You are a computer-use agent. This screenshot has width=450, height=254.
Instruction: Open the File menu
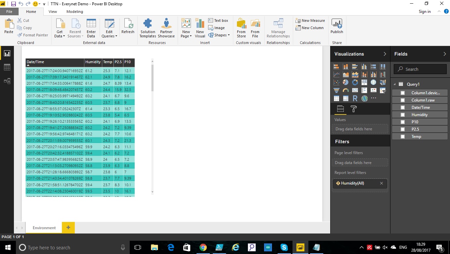9,12
